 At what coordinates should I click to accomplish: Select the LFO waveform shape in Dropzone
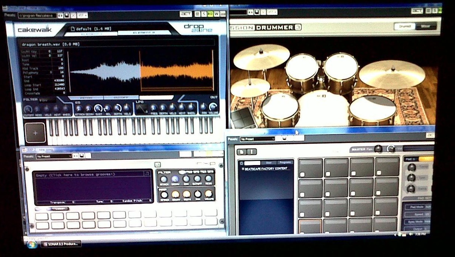tap(141, 109)
